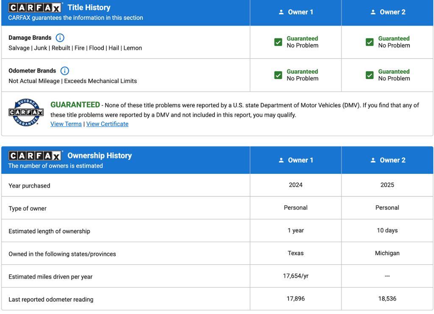Click the CARFAX logo beside Title History
This screenshot has height=314, width=434.
tap(35, 8)
